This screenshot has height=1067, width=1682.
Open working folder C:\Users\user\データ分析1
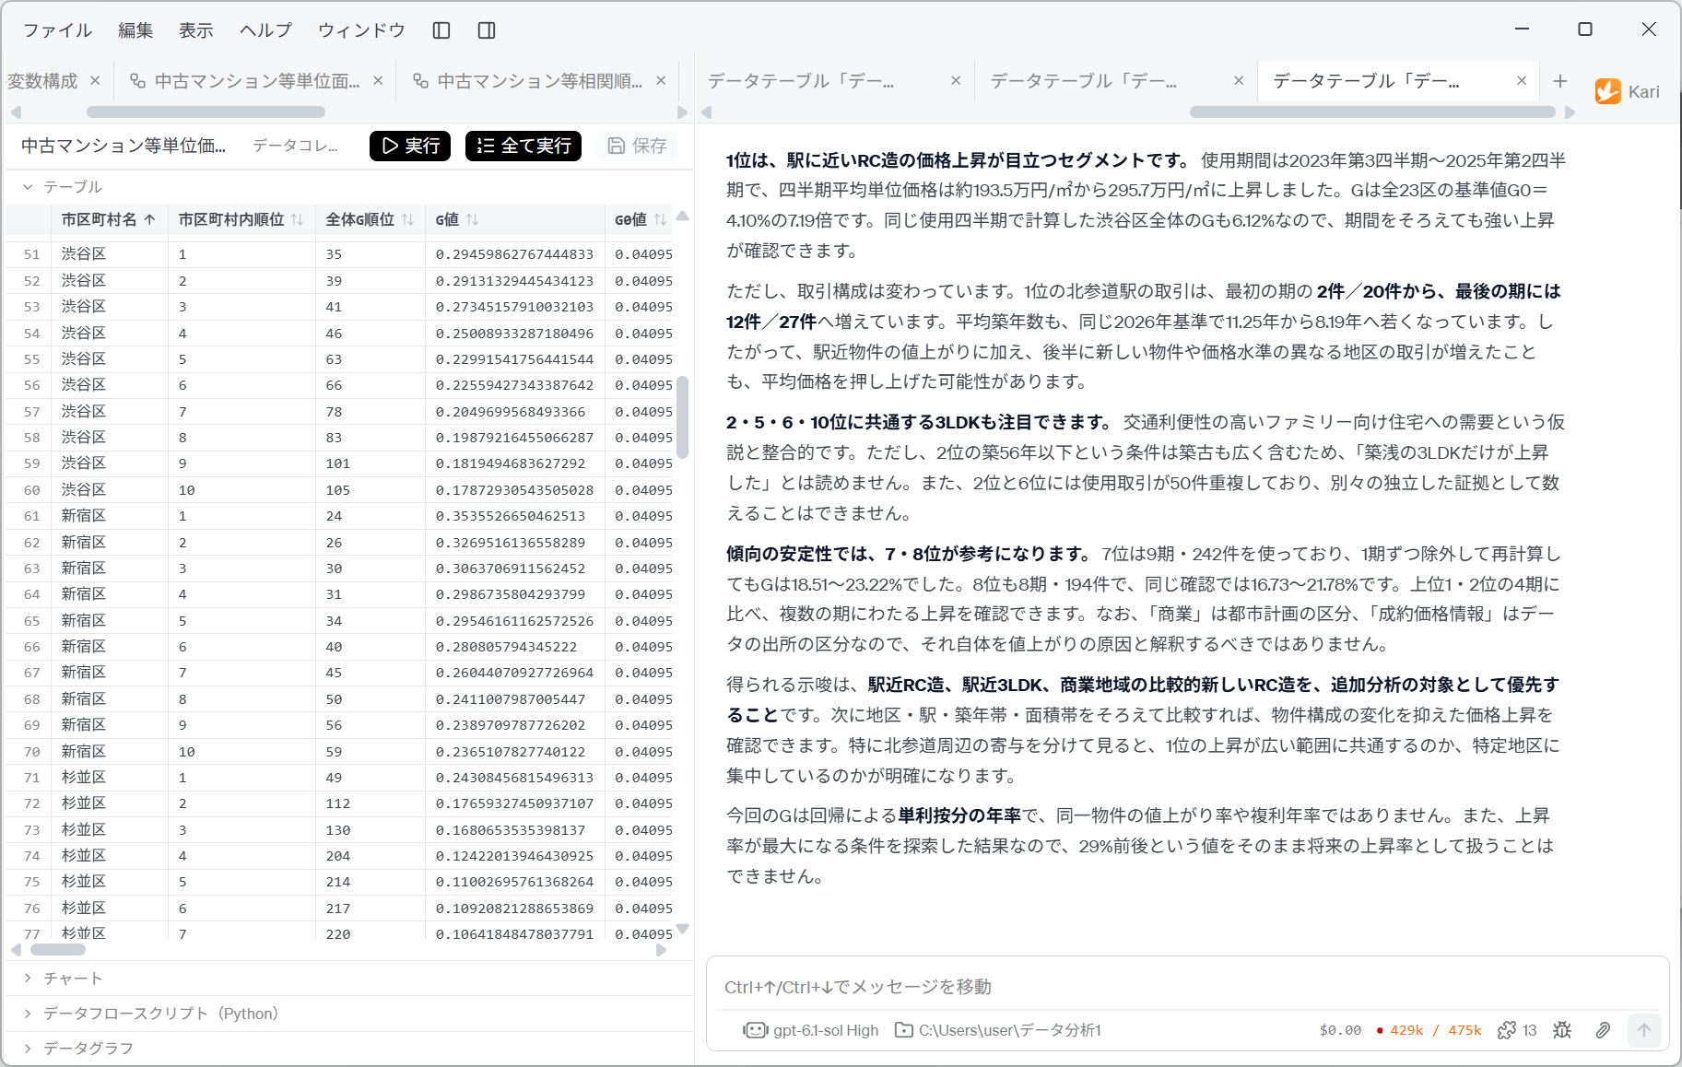[x=998, y=1030]
